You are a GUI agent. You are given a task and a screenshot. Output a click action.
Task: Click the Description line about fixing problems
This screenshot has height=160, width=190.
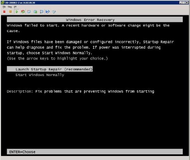81,91
